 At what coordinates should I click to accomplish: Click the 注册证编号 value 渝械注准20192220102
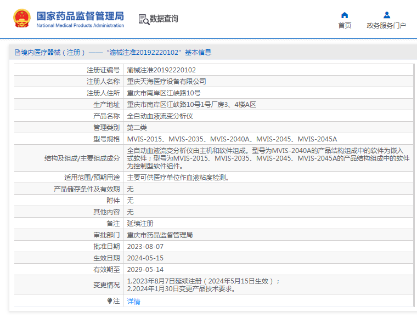(161, 70)
